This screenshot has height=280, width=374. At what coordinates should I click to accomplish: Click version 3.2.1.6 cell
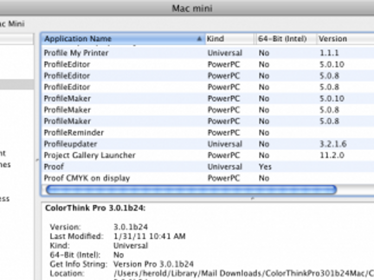(333, 144)
